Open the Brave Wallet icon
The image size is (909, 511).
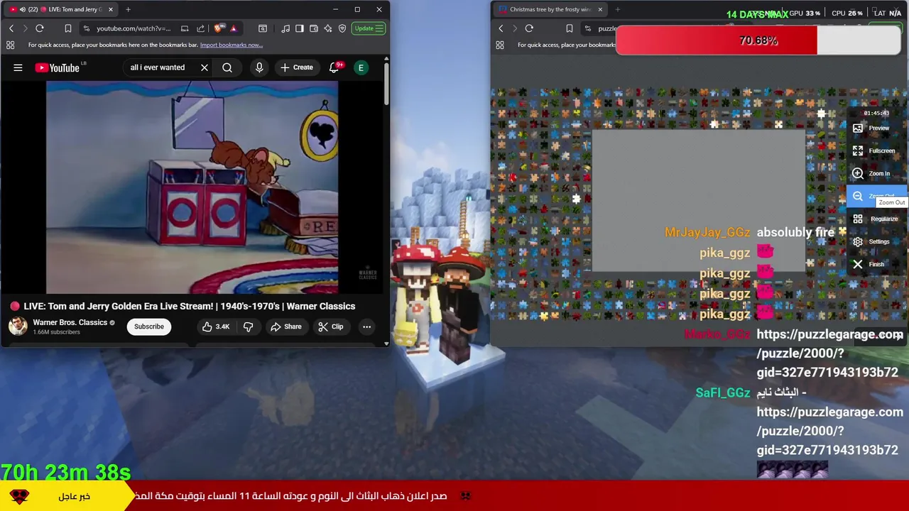[x=313, y=28]
